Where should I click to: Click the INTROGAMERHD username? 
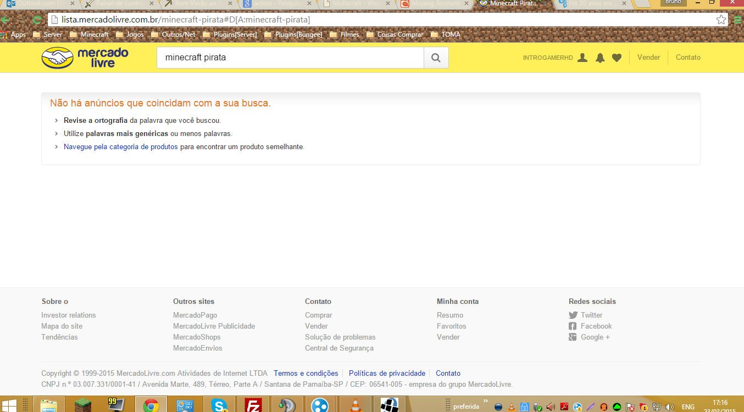pos(548,58)
